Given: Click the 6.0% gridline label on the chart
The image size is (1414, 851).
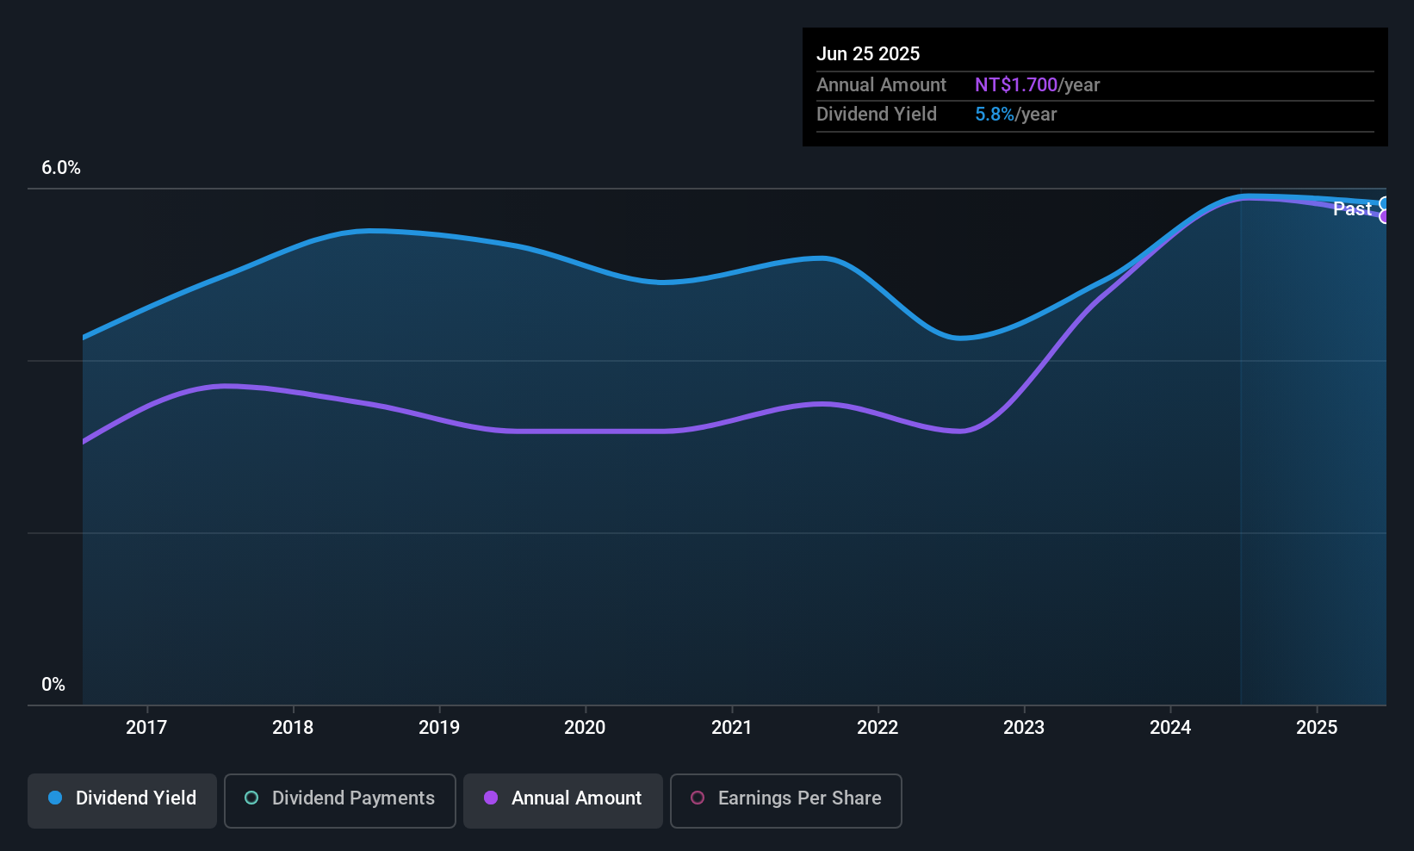Looking at the screenshot, I should (x=60, y=168).
